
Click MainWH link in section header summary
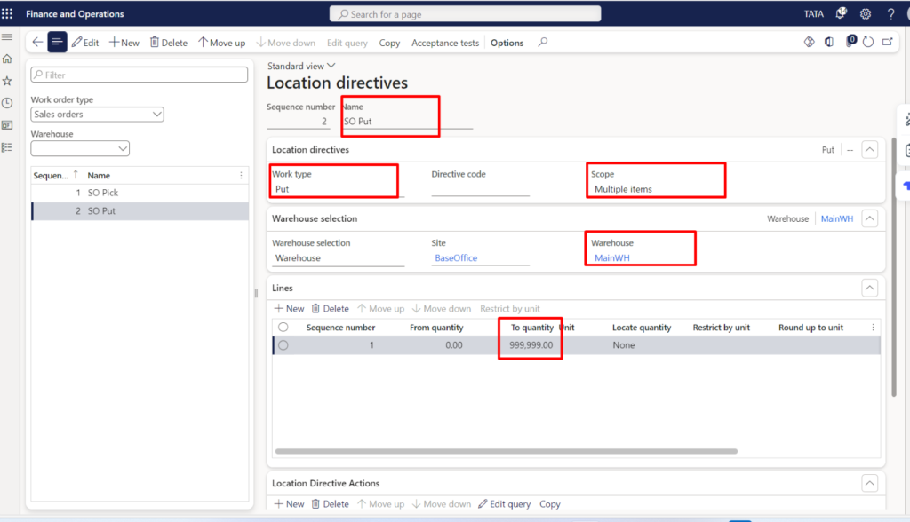tap(837, 218)
